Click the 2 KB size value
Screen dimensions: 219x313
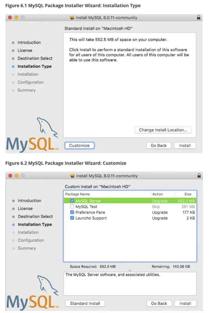click(191, 218)
